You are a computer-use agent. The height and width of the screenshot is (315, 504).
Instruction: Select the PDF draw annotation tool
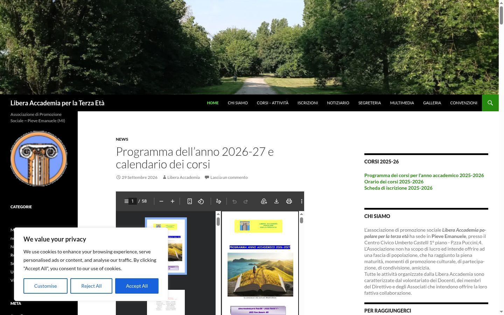[x=219, y=201]
